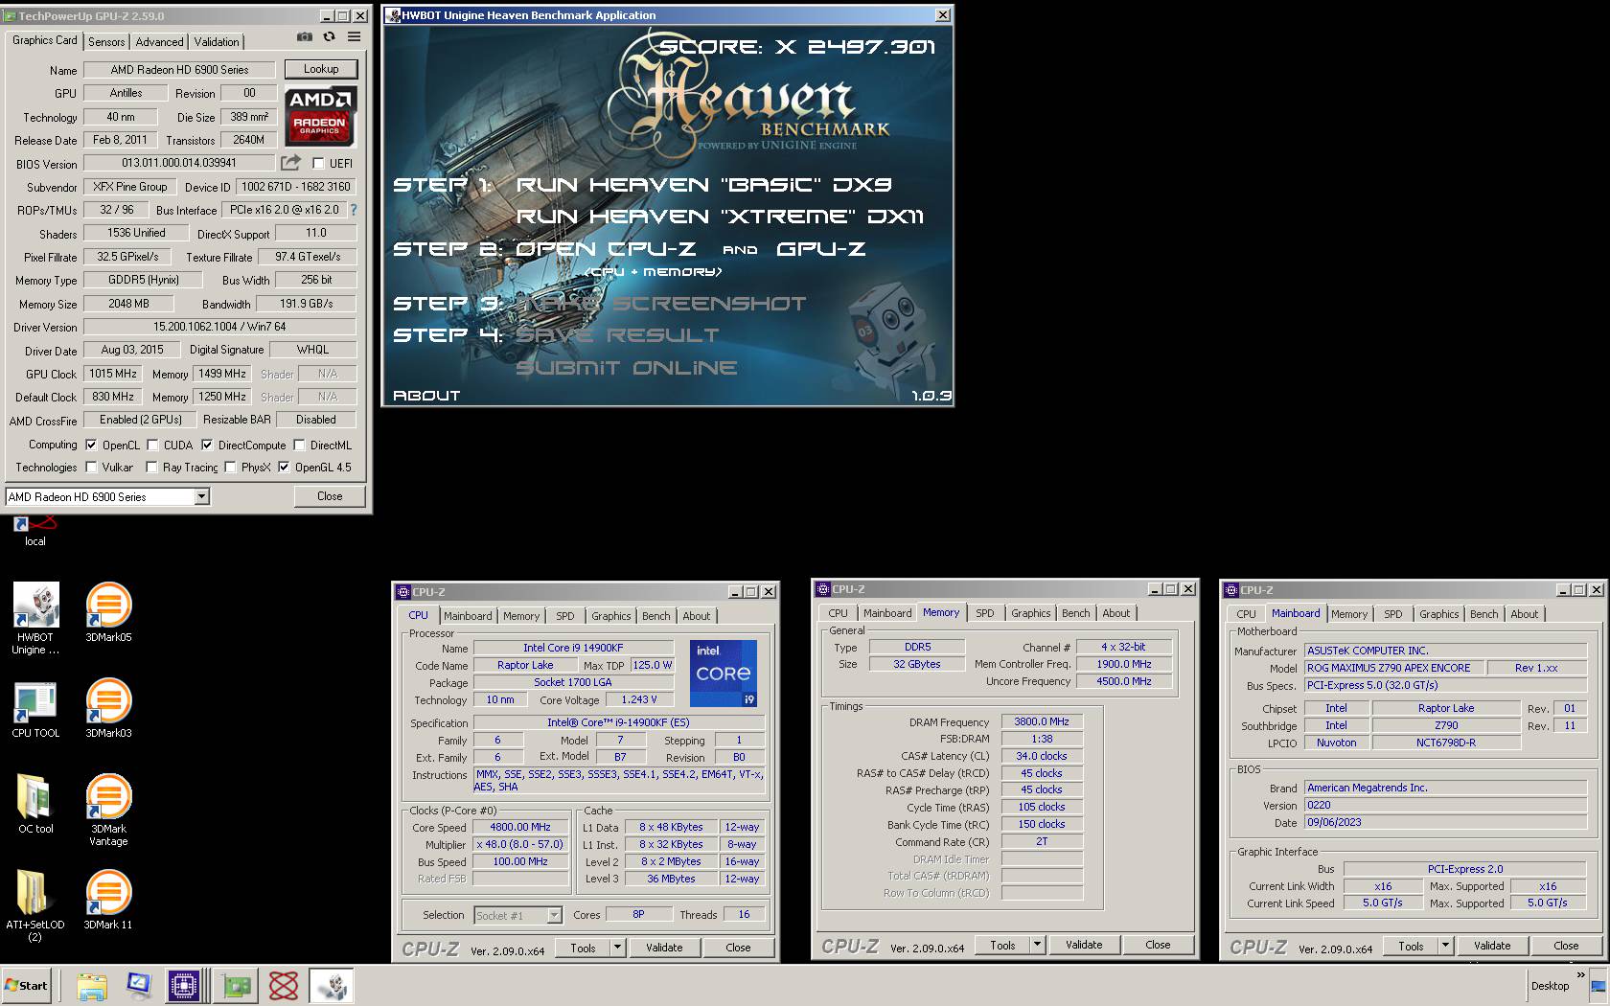This screenshot has width=1610, height=1006.
Task: Open the 3DMark03 desktop icon
Action: pos(108,708)
